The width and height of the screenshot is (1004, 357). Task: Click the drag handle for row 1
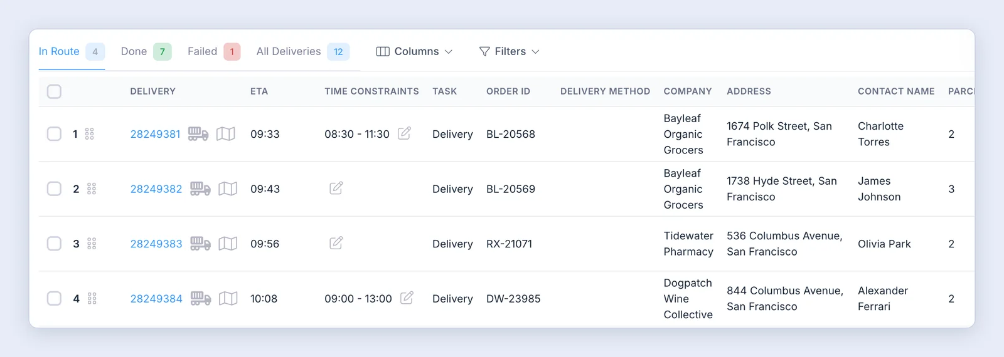coord(90,134)
